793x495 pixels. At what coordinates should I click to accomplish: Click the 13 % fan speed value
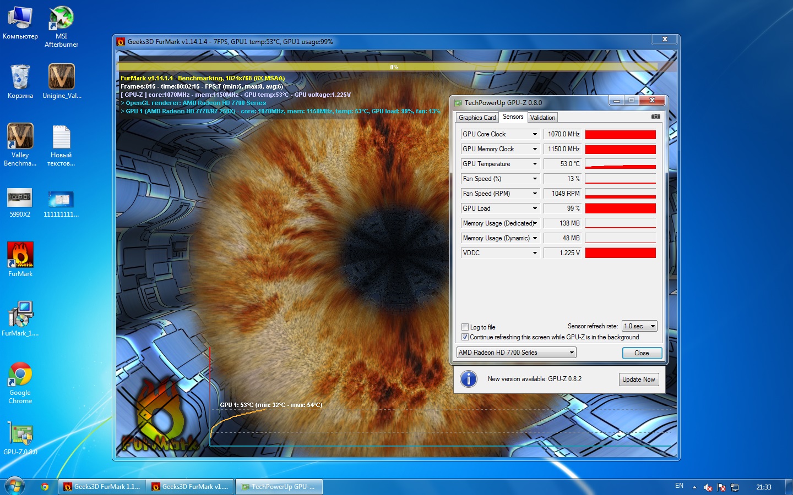(563, 179)
